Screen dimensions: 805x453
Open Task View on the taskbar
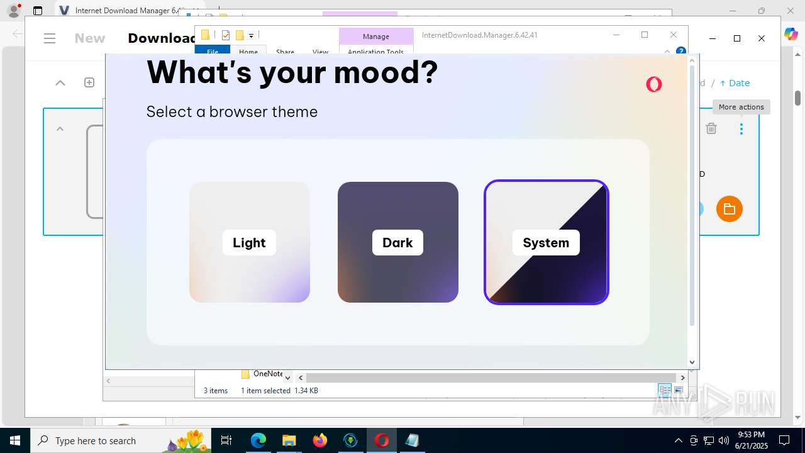[x=227, y=440]
